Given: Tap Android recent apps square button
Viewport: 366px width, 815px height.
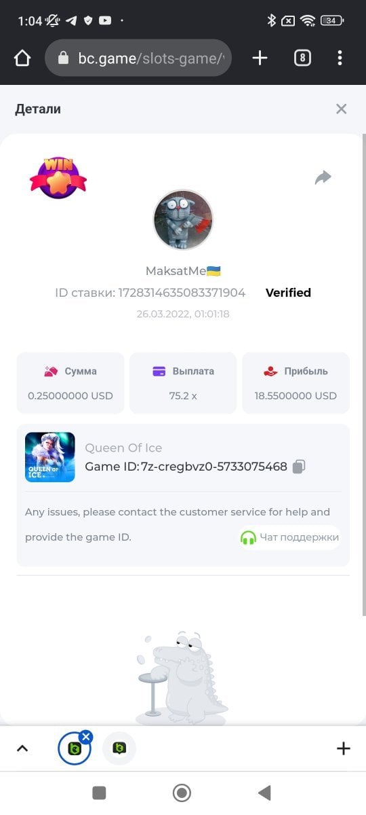Looking at the screenshot, I should tap(99, 793).
